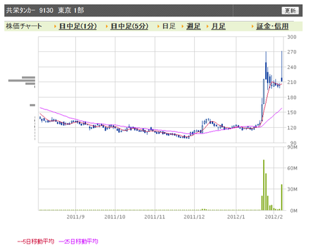Screen dimensions: 328x247
Task: Click the 60M volume axis label
Action: 292,168
